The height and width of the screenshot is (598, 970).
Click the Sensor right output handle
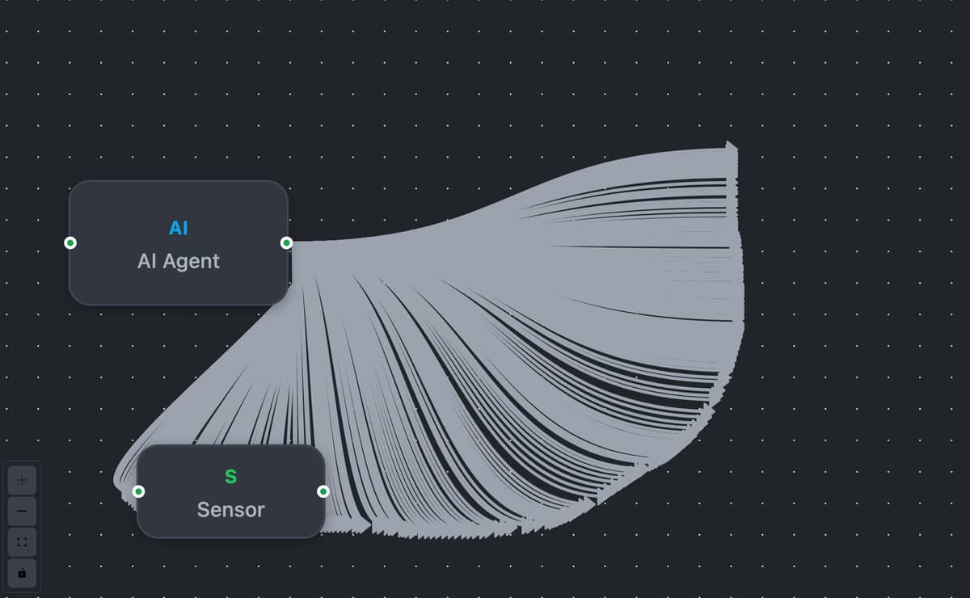pos(323,491)
